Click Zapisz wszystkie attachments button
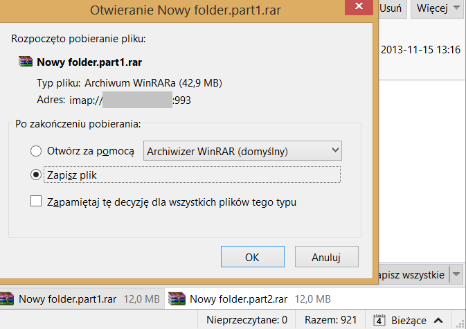Screen dimensions: 466x329 click(414, 274)
